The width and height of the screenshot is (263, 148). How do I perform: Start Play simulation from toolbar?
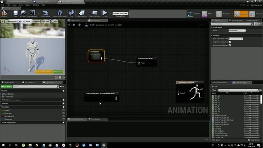pos(105,14)
